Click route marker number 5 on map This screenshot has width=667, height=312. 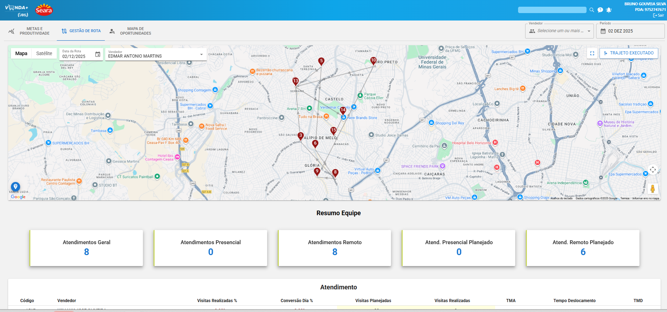[x=321, y=61]
